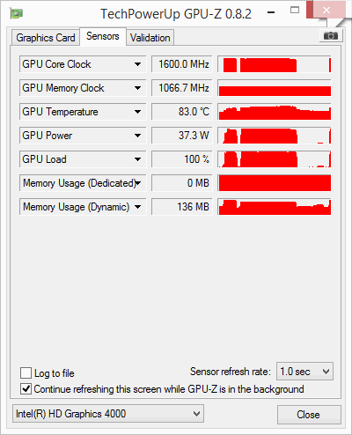The image size is (352, 435).
Task: Enable the Log to file checkbox
Action: [26, 373]
